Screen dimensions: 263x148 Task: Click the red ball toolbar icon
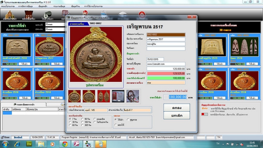coord(85,12)
